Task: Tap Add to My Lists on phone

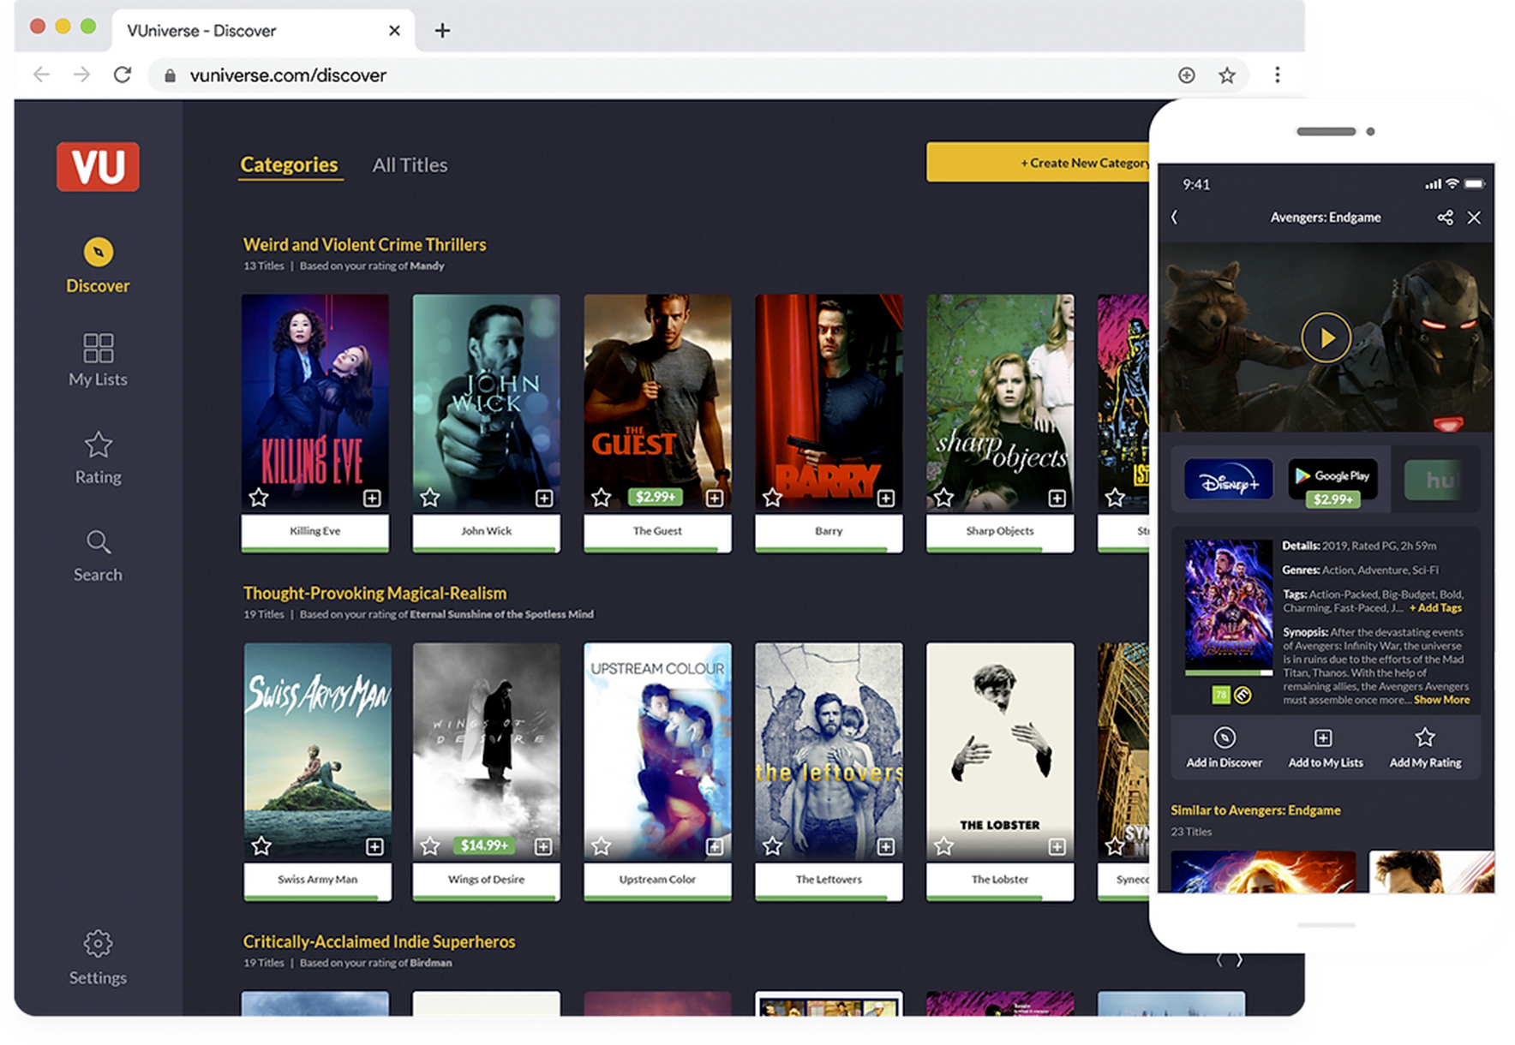Action: 1325,748
